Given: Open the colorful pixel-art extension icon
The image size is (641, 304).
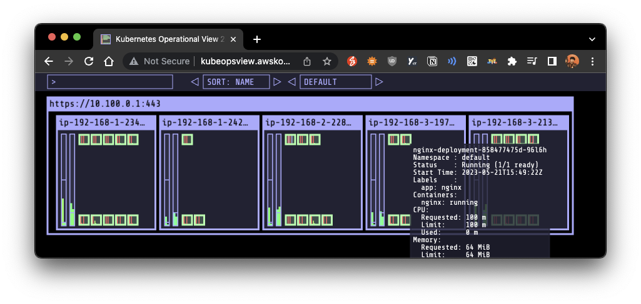Looking at the screenshot, I should [492, 61].
